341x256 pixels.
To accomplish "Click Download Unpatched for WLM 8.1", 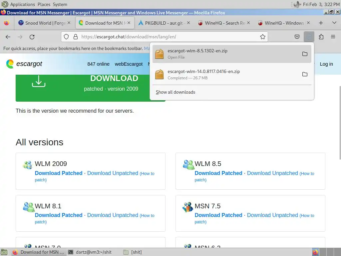I will point(113,215).
